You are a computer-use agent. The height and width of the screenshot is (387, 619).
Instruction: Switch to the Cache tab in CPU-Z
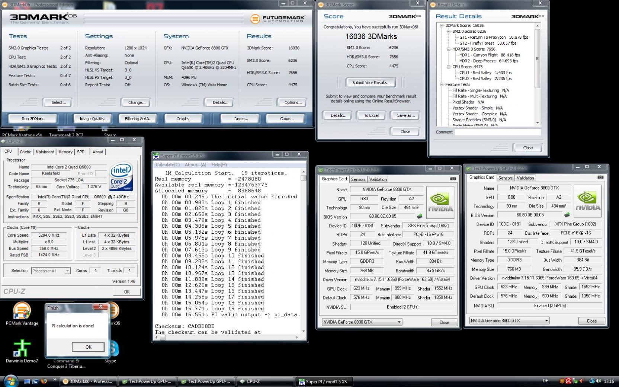click(x=25, y=152)
